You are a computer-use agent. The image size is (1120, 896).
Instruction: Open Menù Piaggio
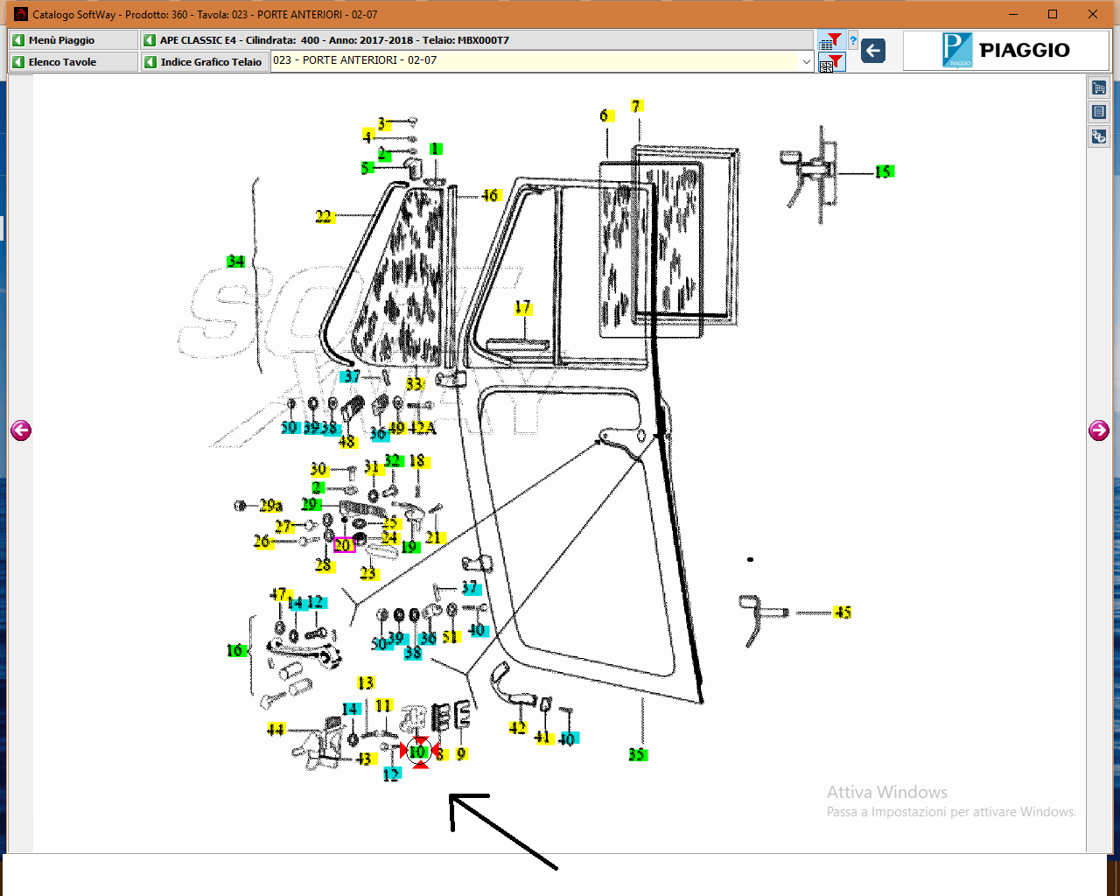click(73, 40)
